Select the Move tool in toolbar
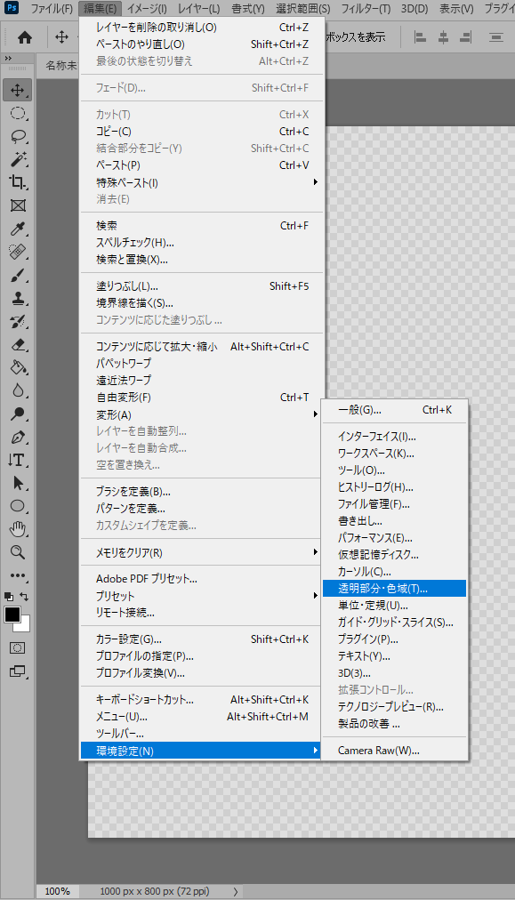Image resolution: width=515 pixels, height=900 pixels. click(x=18, y=90)
